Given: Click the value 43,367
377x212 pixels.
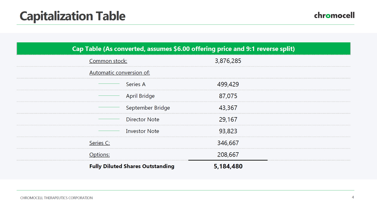Looking at the screenshot, I should click(x=228, y=108).
